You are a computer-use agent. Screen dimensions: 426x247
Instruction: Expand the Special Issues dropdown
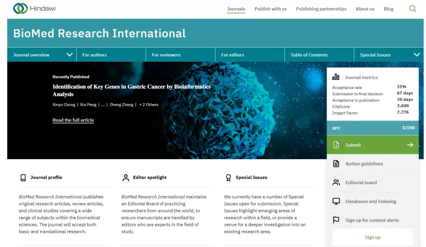click(417, 55)
